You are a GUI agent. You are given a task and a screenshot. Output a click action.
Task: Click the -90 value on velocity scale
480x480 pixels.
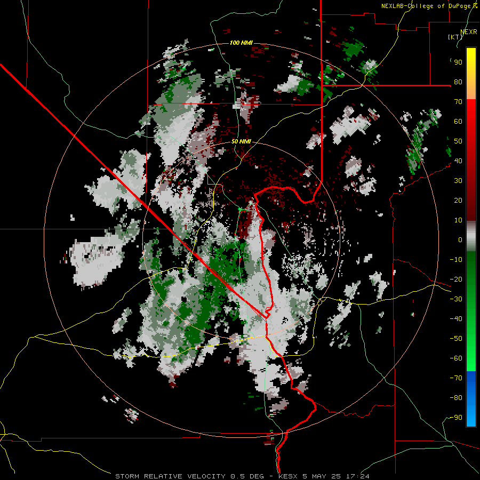(x=456, y=418)
